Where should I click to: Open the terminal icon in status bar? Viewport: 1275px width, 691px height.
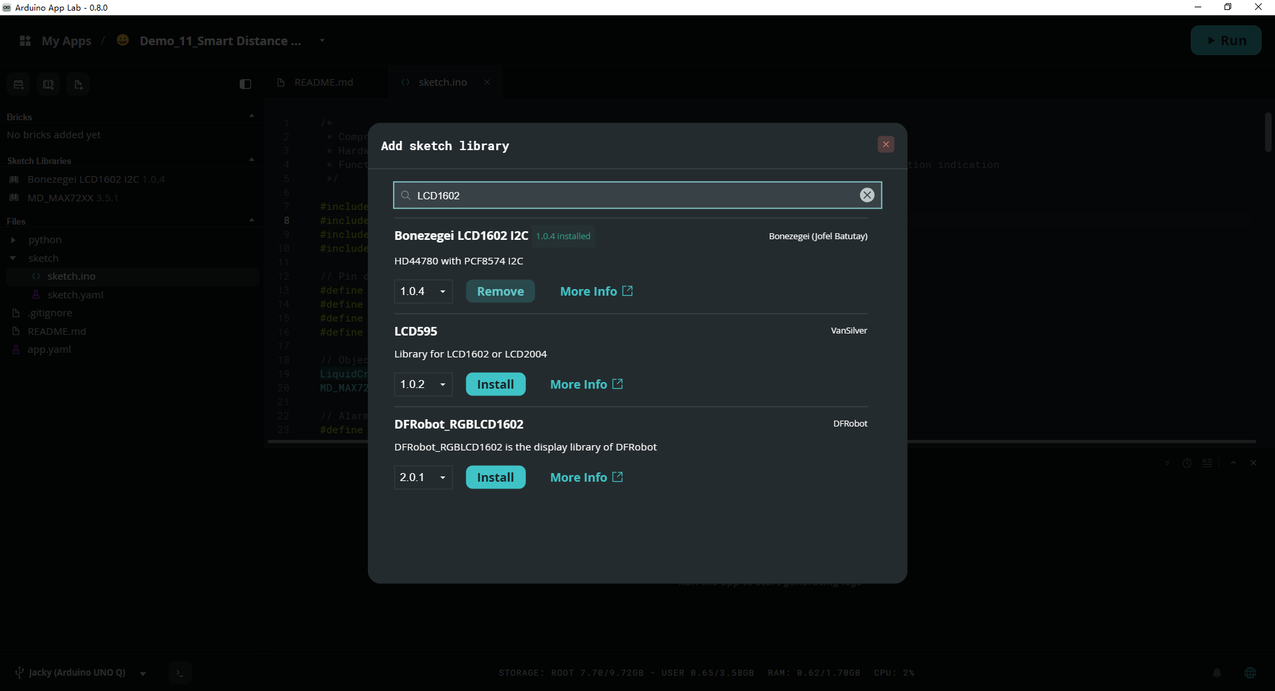click(180, 673)
